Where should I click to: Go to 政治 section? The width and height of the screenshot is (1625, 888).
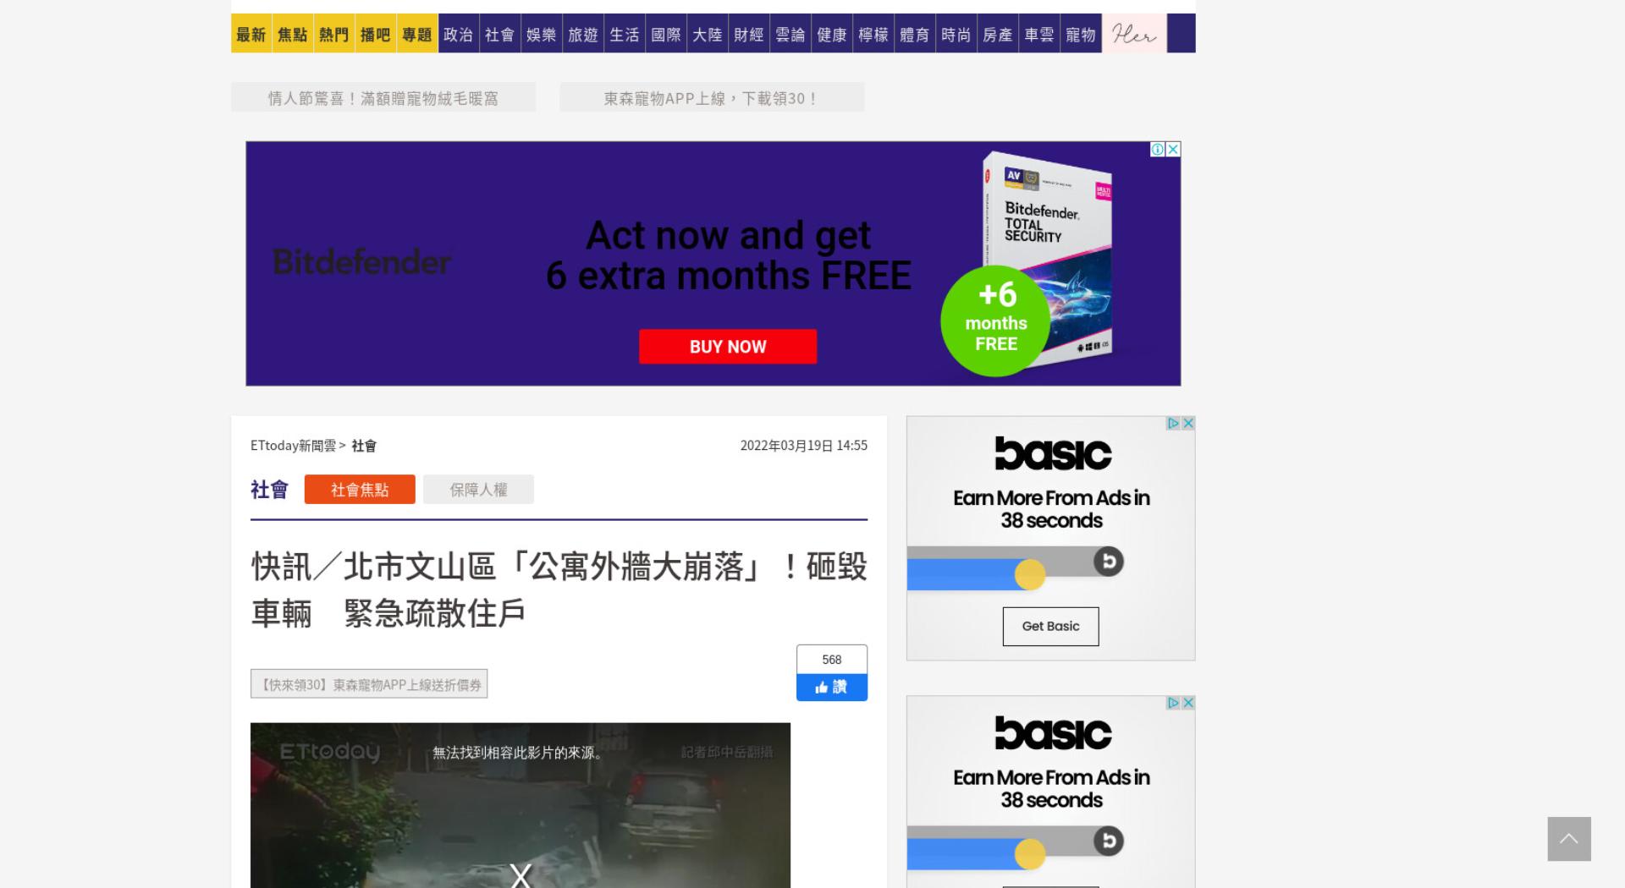459,34
